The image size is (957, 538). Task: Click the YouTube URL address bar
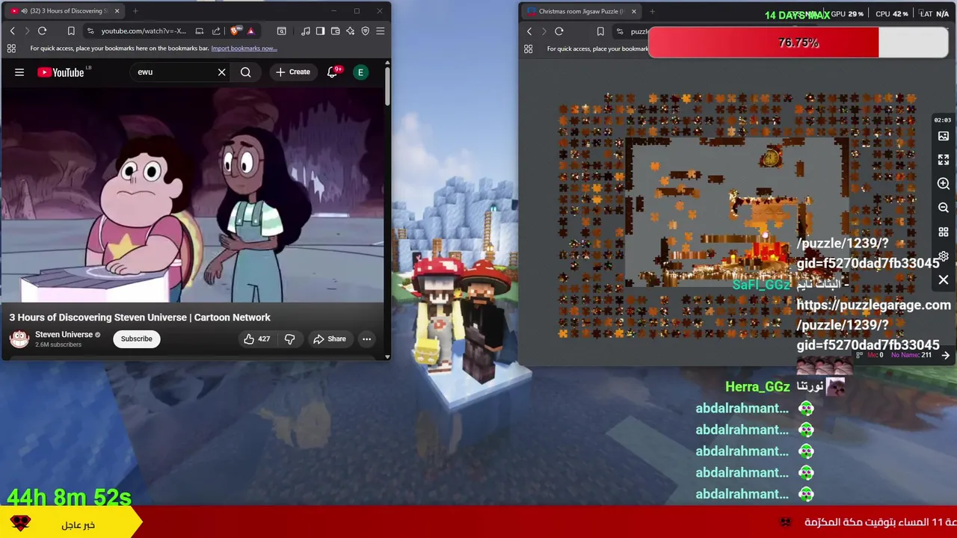pyautogui.click(x=144, y=31)
